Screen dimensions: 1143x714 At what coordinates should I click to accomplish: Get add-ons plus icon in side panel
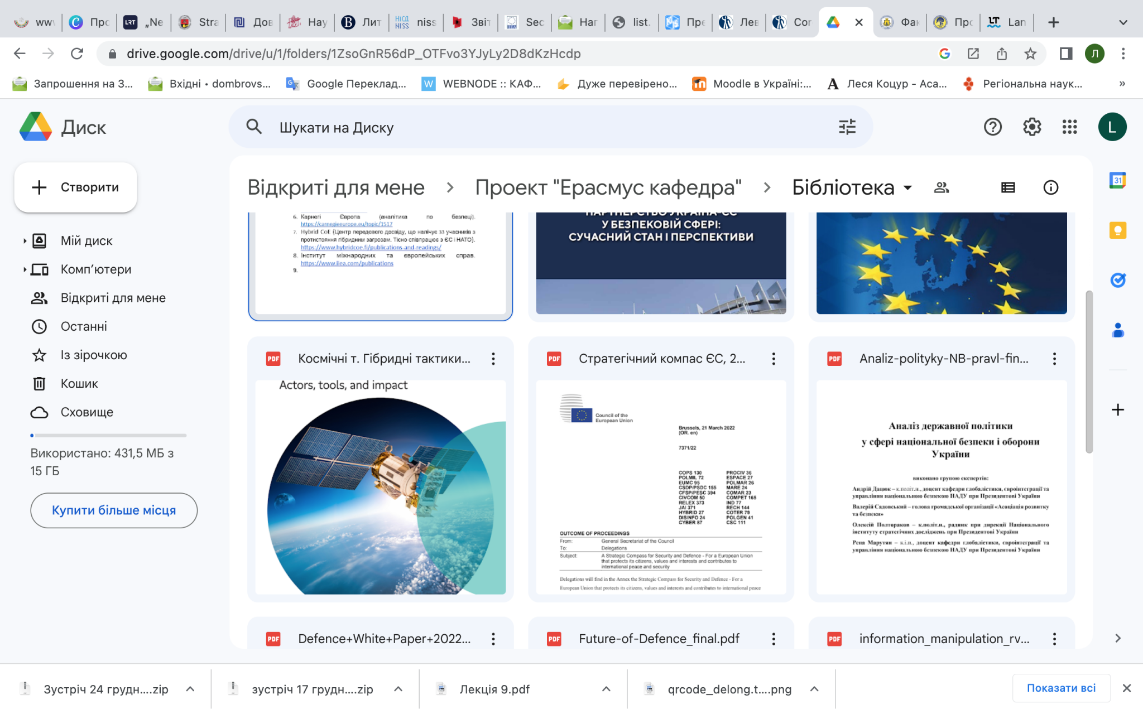point(1118,409)
